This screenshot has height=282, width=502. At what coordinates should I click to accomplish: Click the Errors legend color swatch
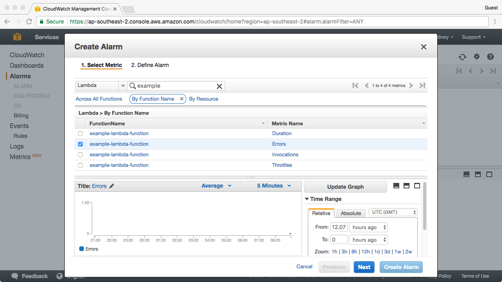(82, 249)
